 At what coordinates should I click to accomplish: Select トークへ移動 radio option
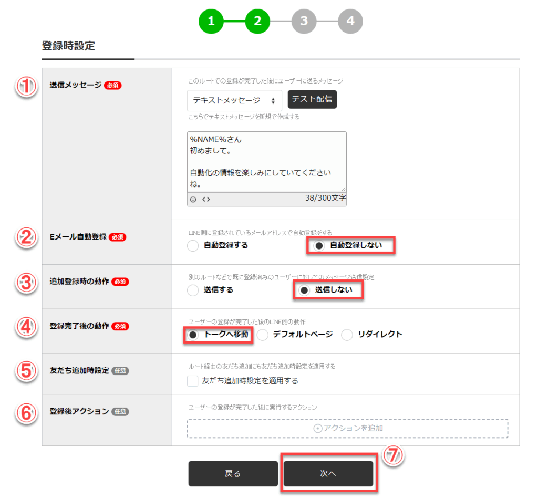tap(193, 335)
